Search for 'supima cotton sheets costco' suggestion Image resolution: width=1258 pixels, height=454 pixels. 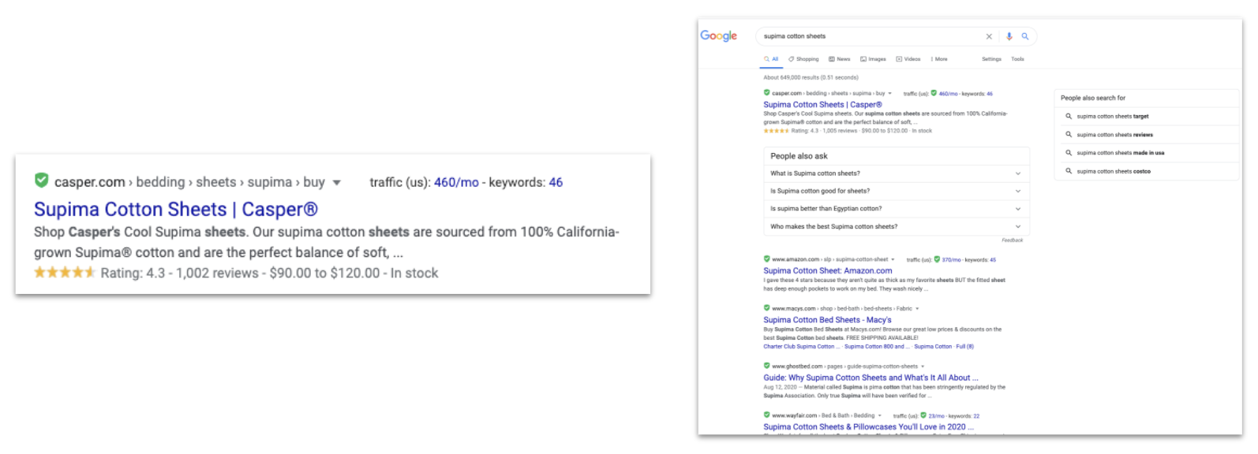[x=1114, y=171]
